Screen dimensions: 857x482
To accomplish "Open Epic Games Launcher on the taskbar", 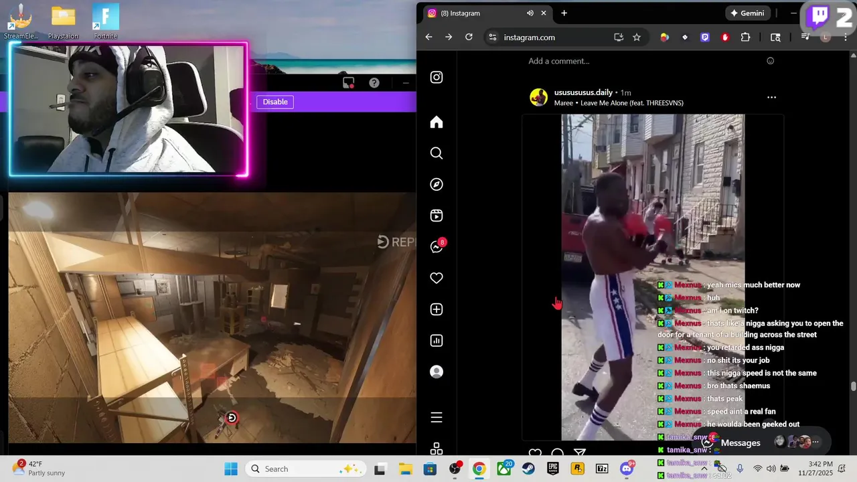I will [x=553, y=469].
